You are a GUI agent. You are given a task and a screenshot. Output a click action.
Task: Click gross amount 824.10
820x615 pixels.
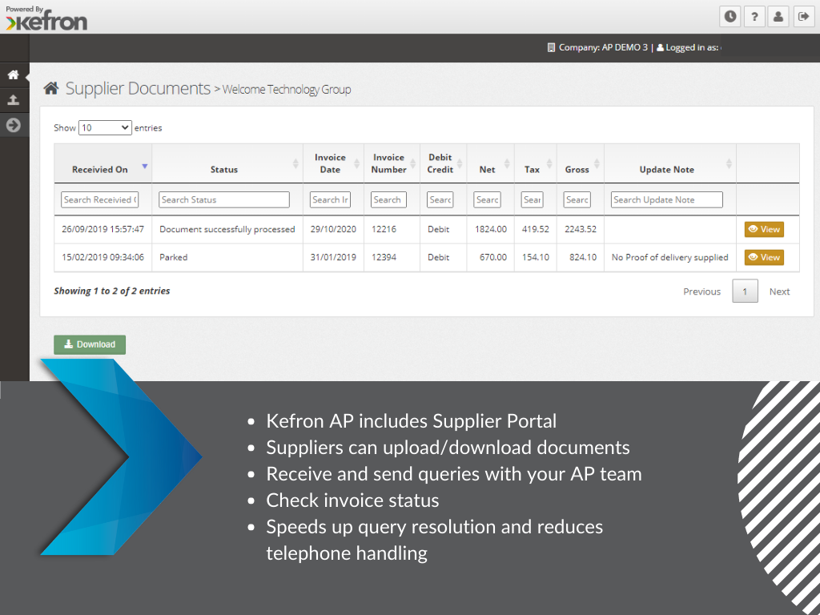pos(583,257)
